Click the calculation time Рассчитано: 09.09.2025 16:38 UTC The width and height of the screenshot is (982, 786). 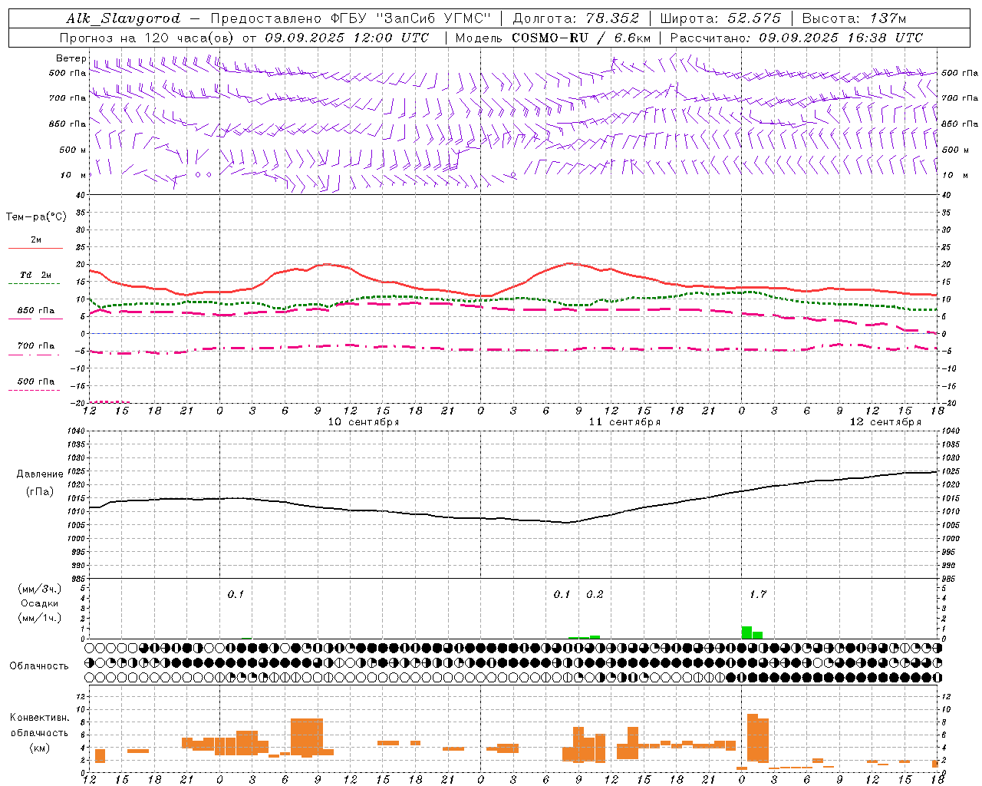tap(796, 38)
